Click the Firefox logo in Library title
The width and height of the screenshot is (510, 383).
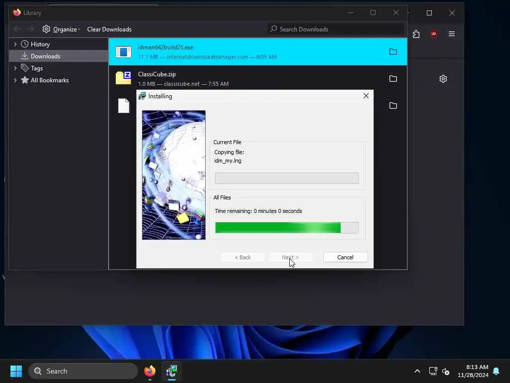click(17, 12)
